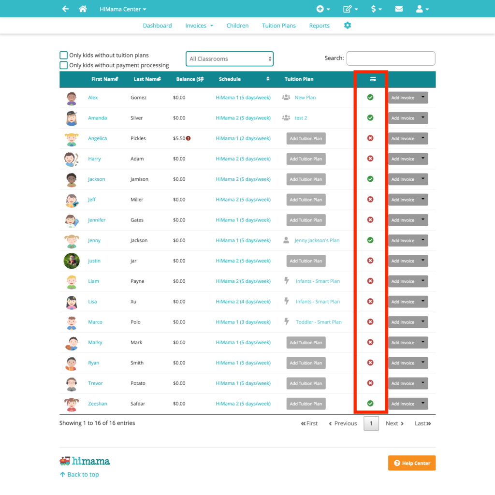Open the Children tab
The height and width of the screenshot is (495, 495).
237,26
